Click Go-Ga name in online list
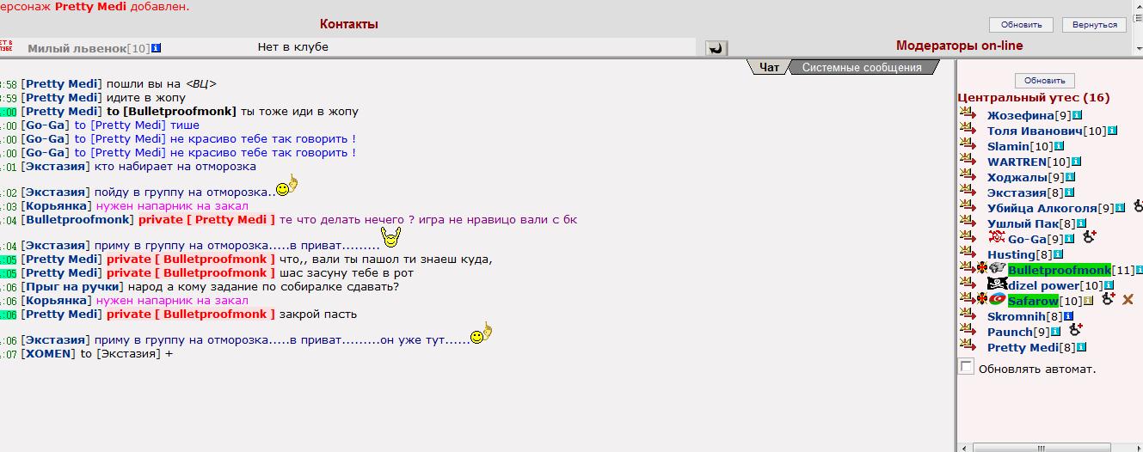This screenshot has height=452, width=1143. [x=1027, y=239]
